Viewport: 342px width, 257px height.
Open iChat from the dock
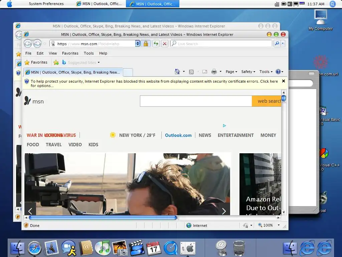pyautogui.click(x=69, y=248)
